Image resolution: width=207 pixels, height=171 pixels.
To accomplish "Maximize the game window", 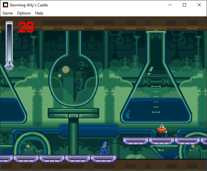I will tap(184, 5).
